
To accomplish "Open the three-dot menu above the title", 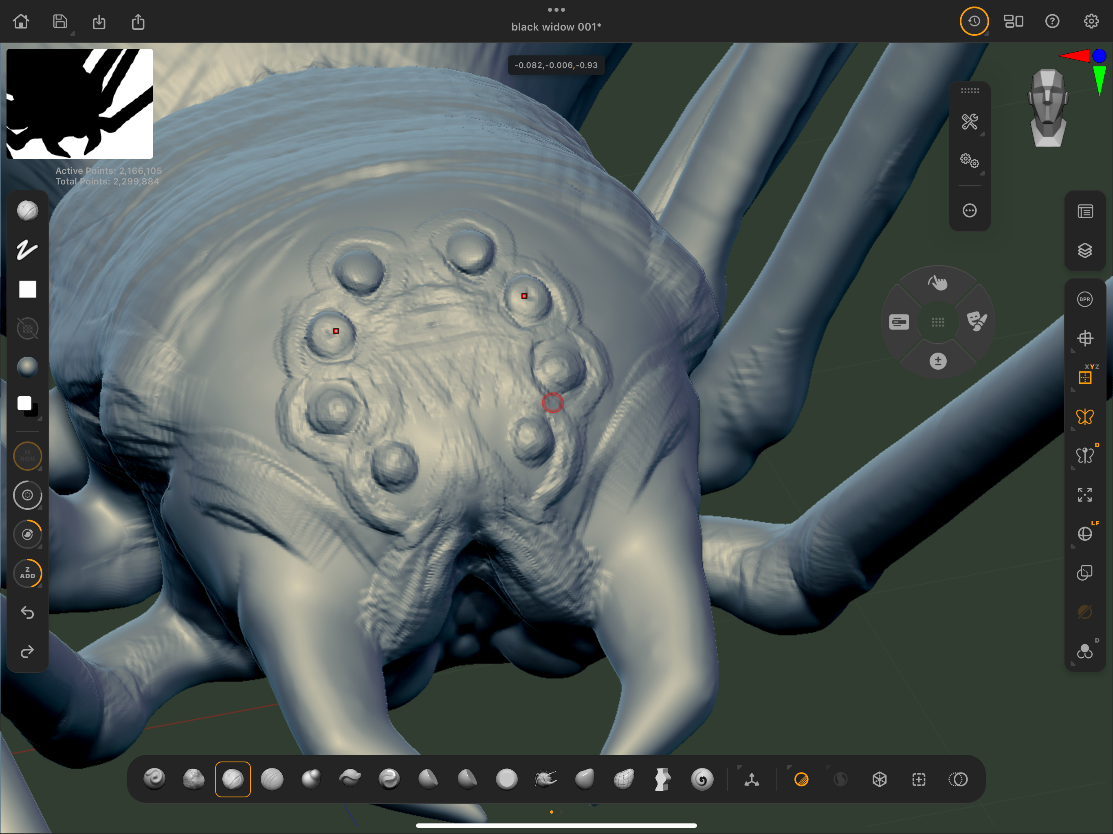I will 556,9.
